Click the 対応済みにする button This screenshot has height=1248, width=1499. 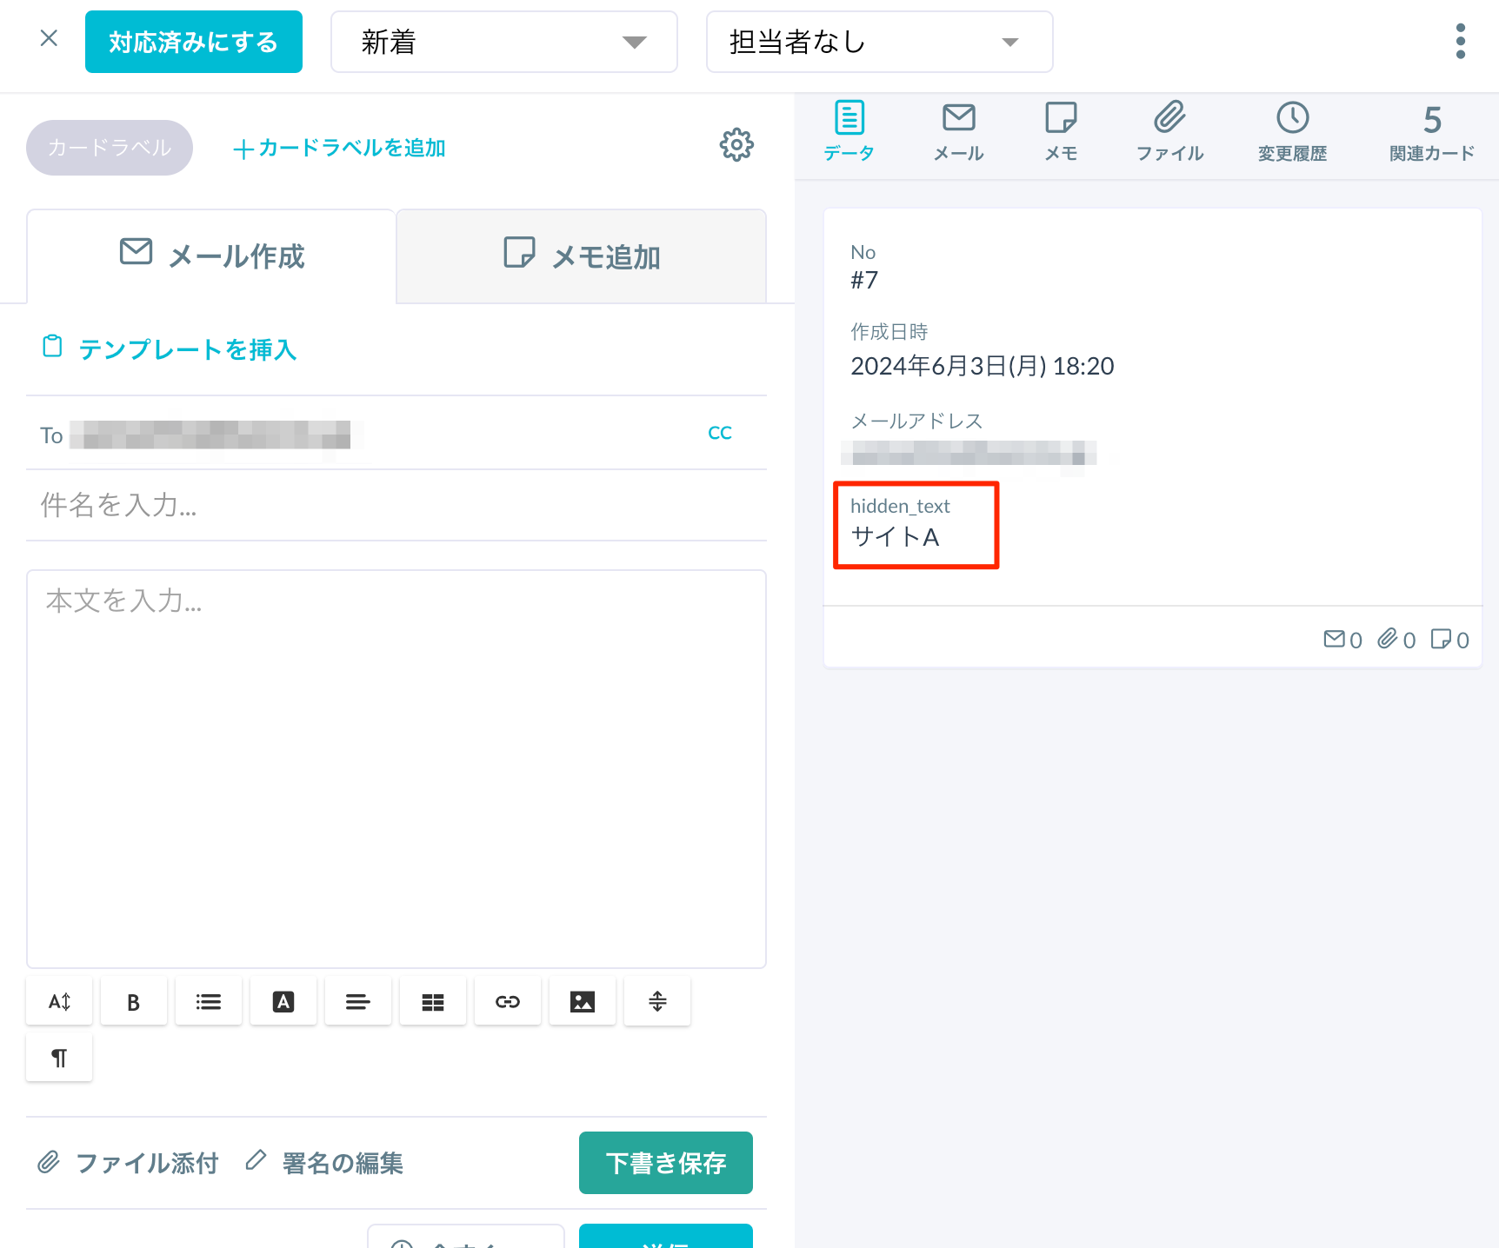click(194, 42)
